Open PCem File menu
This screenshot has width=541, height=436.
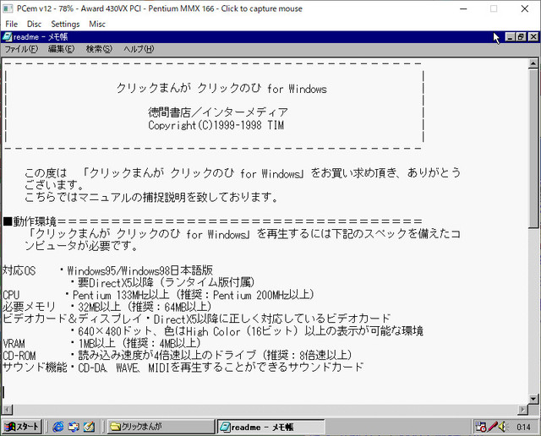coord(11,25)
